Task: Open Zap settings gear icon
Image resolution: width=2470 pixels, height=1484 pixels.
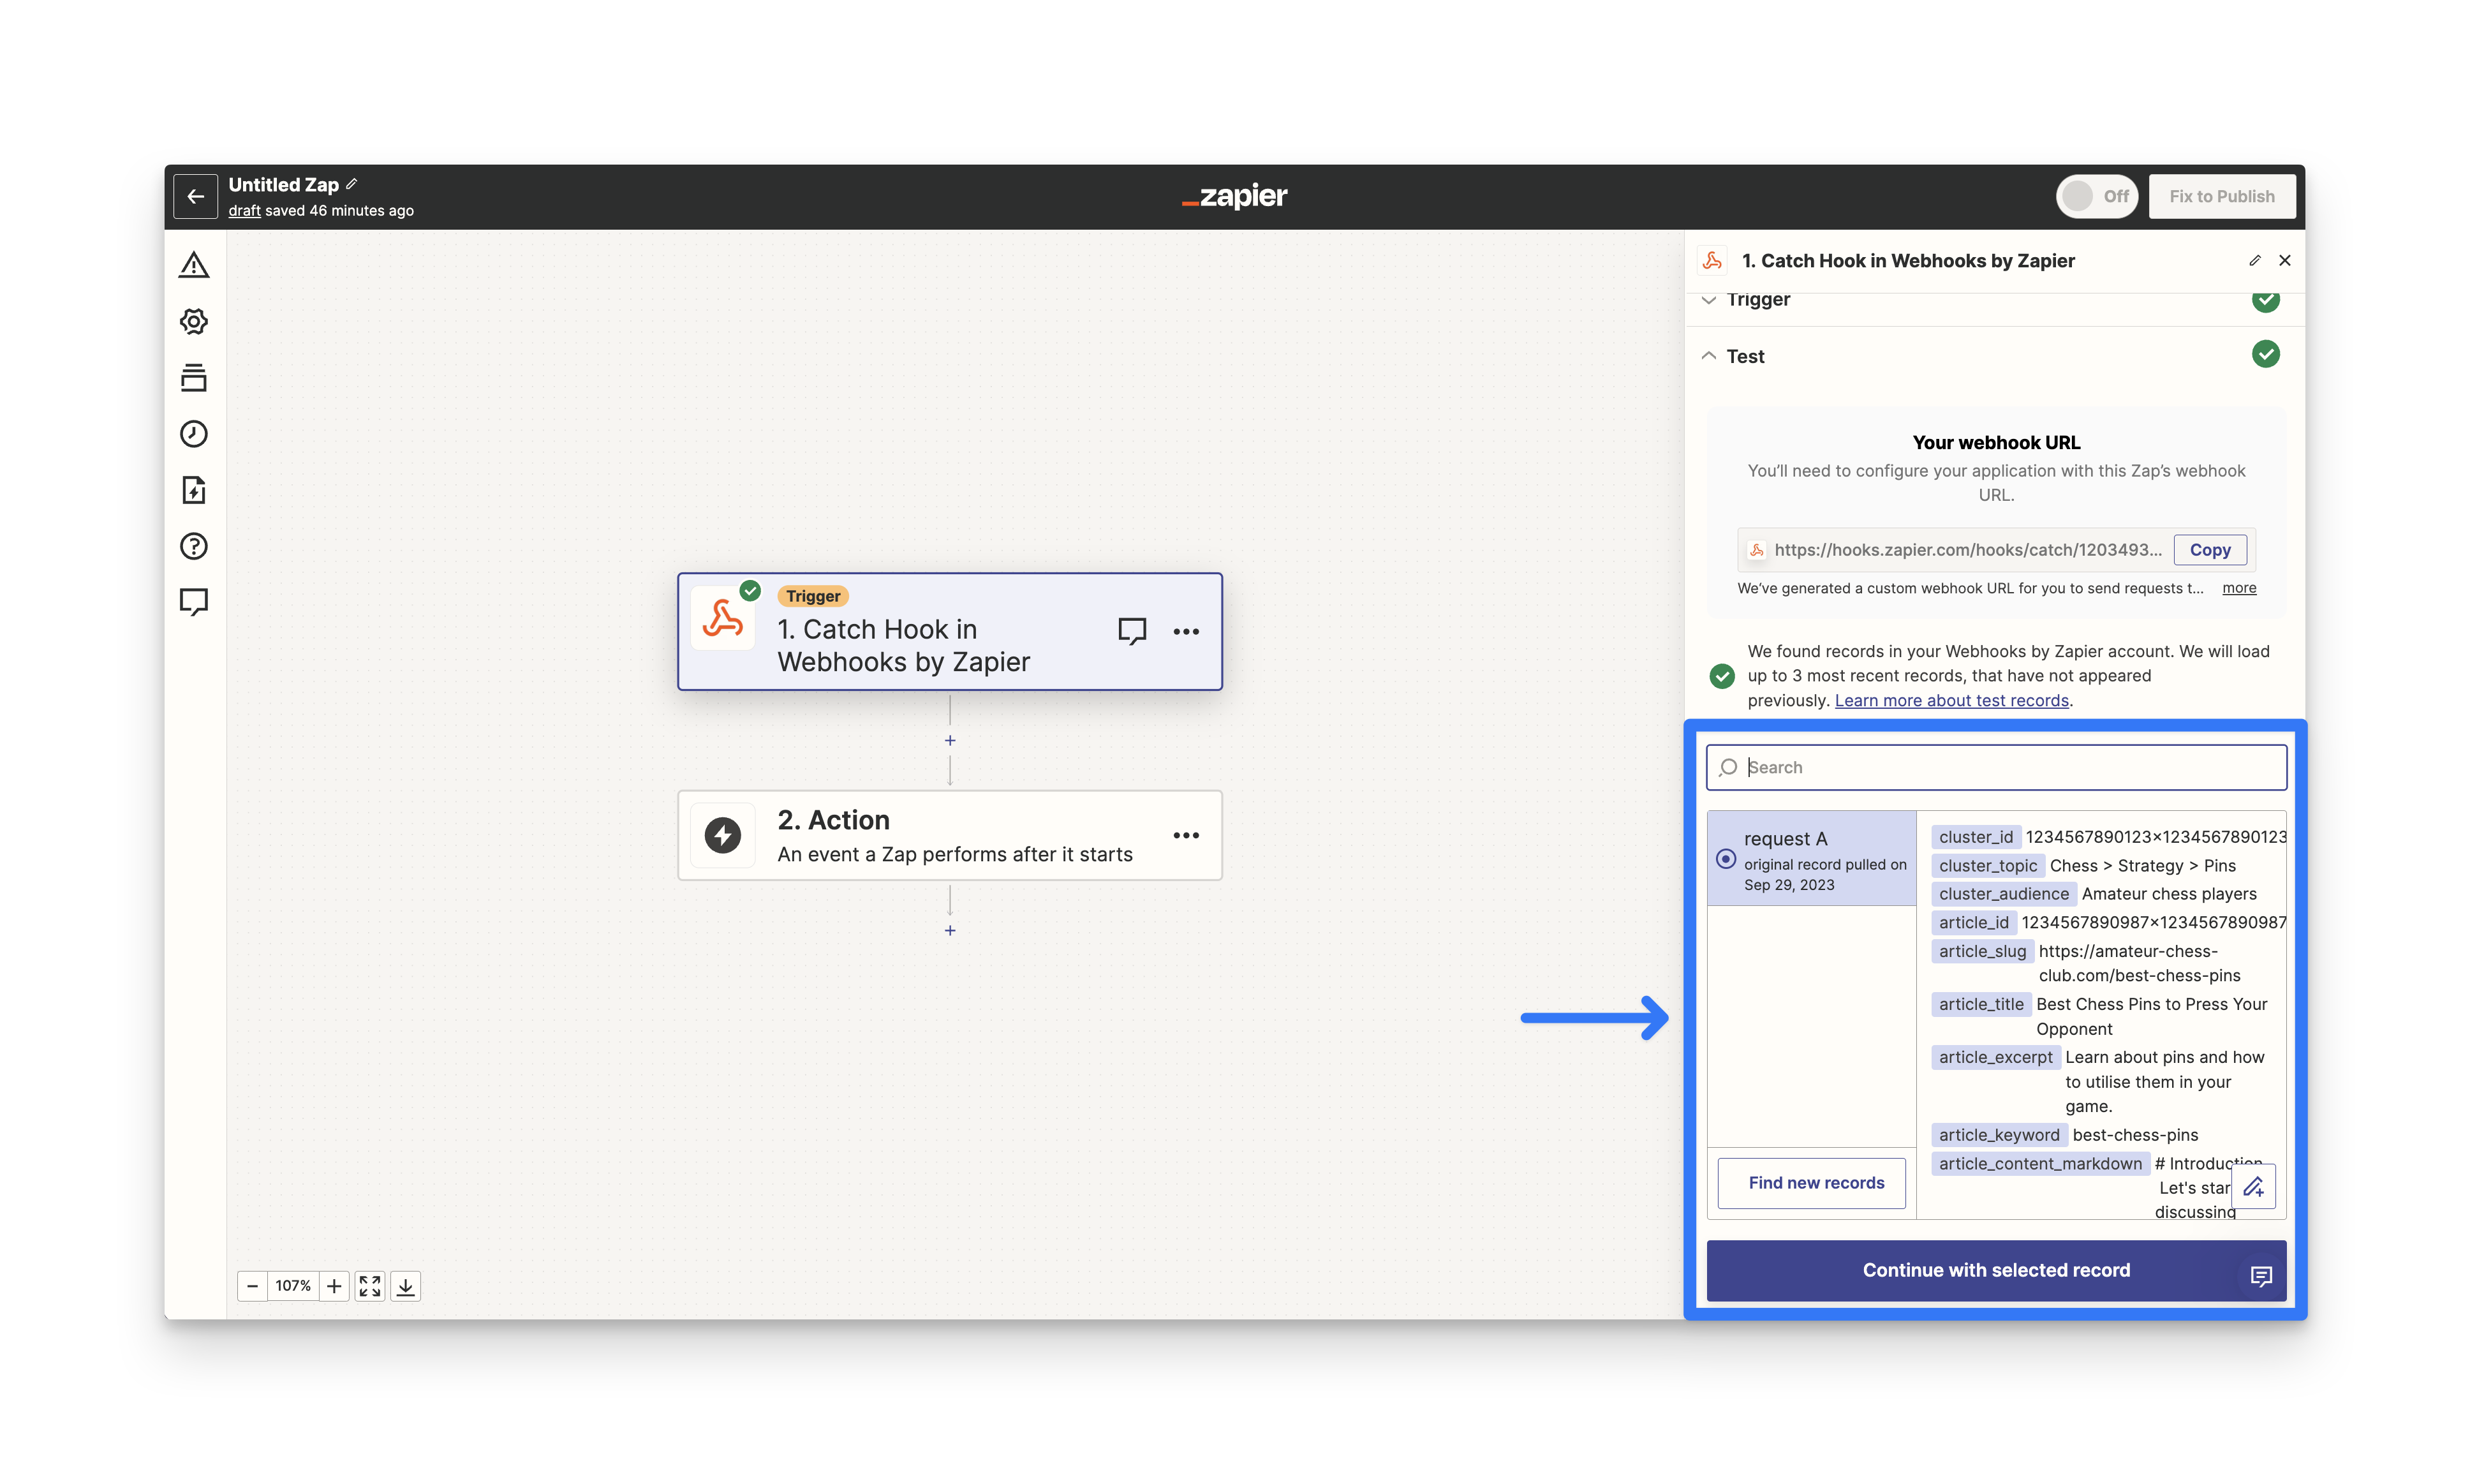Action: pos(194,321)
